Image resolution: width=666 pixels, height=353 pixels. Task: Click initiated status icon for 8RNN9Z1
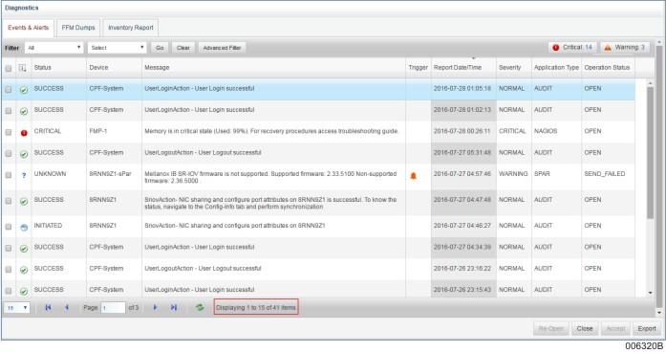24,228
